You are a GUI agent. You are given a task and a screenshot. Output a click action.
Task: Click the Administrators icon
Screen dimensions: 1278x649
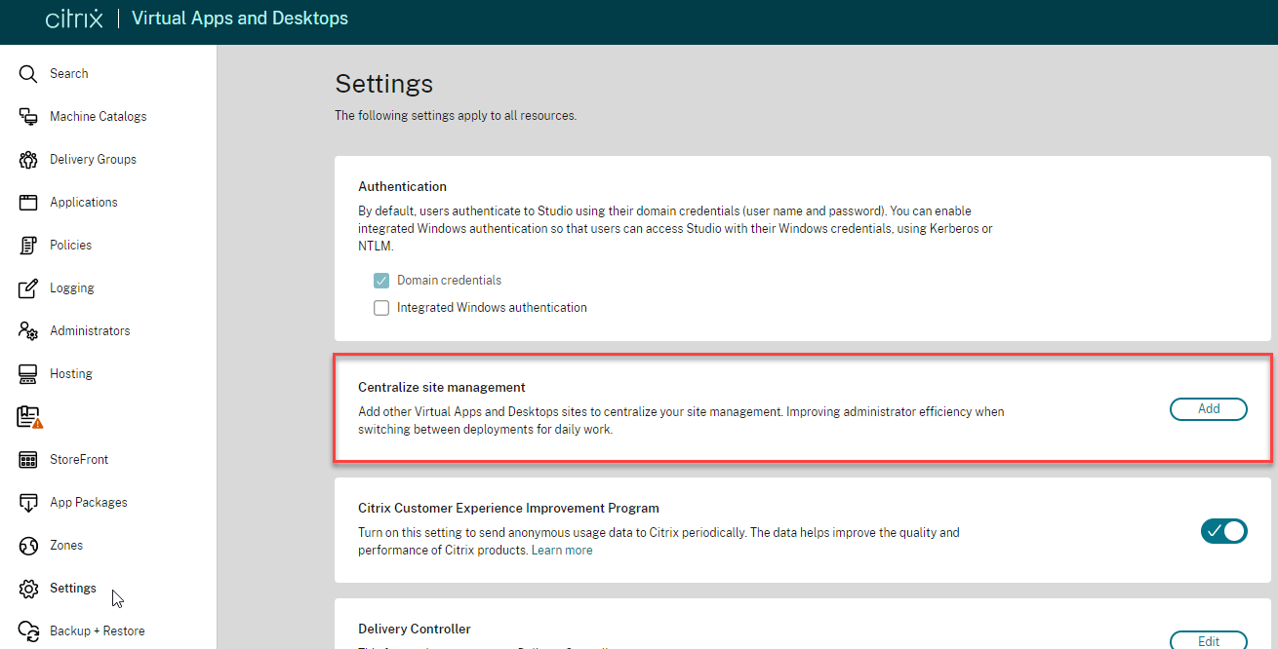tap(28, 331)
